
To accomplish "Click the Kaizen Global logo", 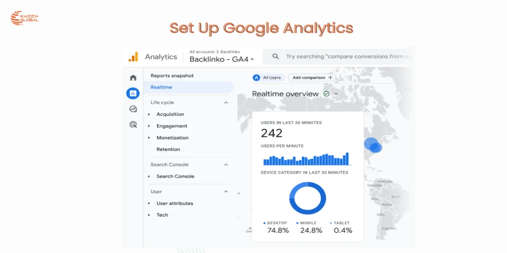I will [24, 18].
